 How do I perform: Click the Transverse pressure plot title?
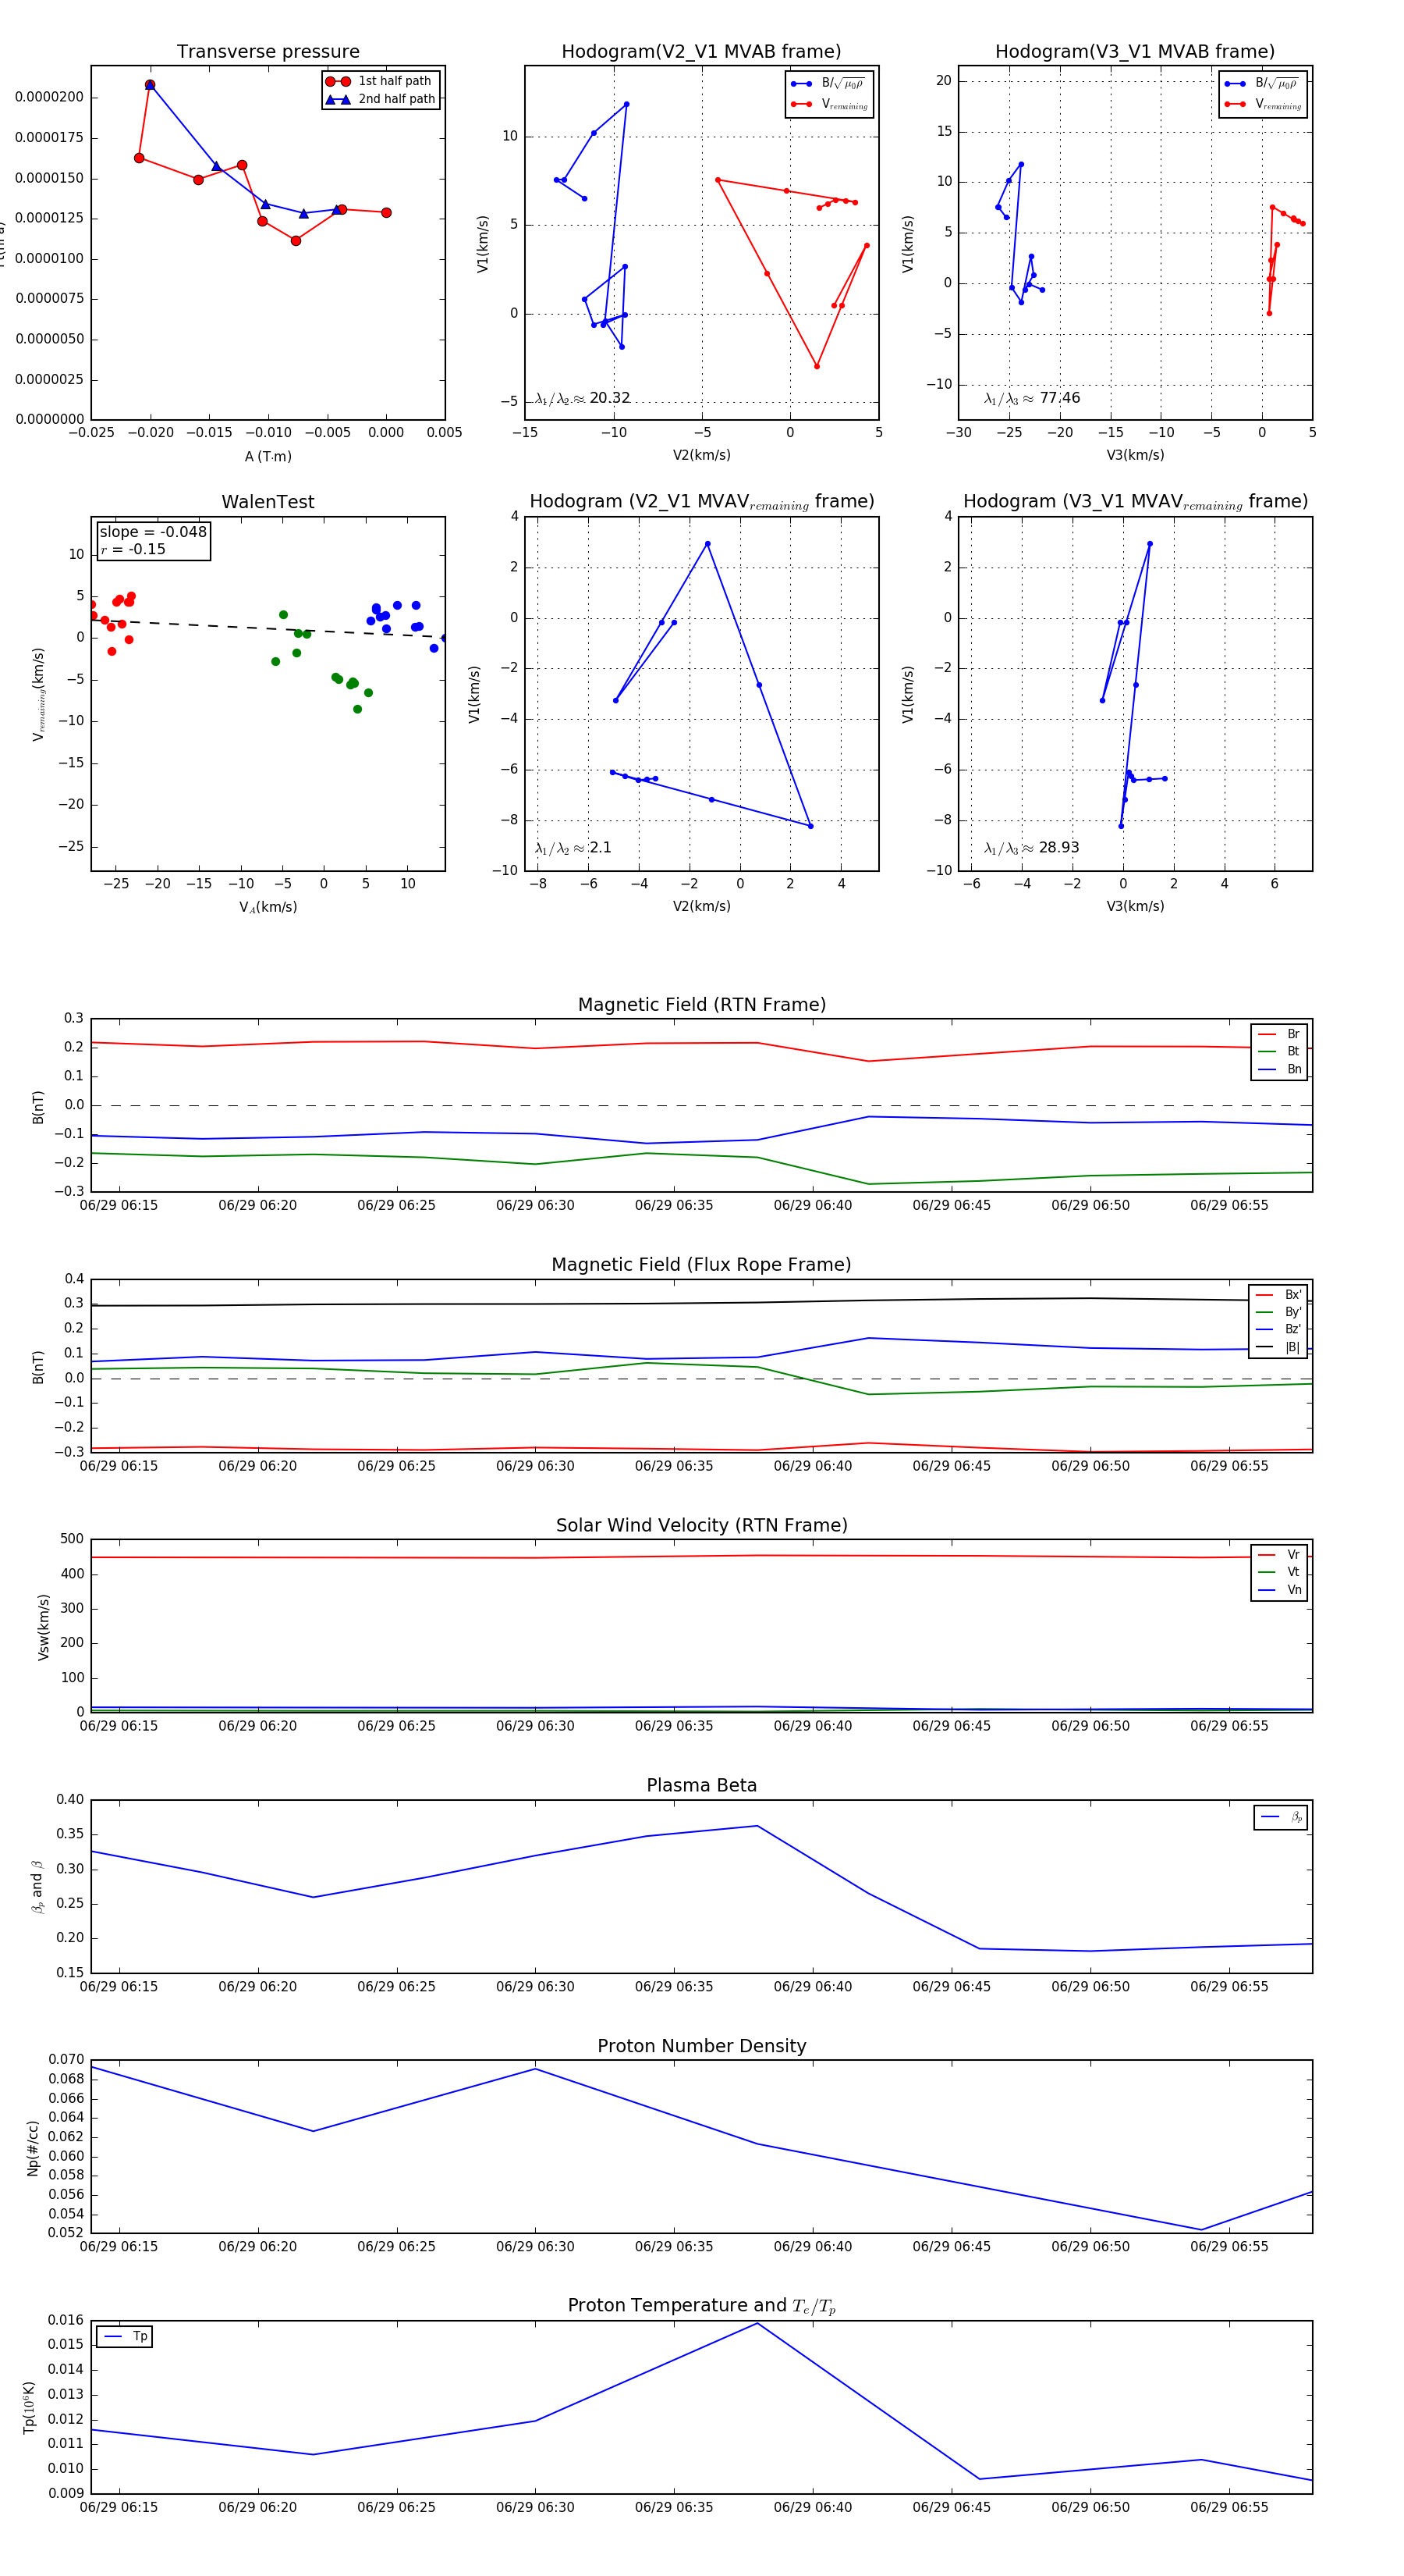tap(268, 52)
